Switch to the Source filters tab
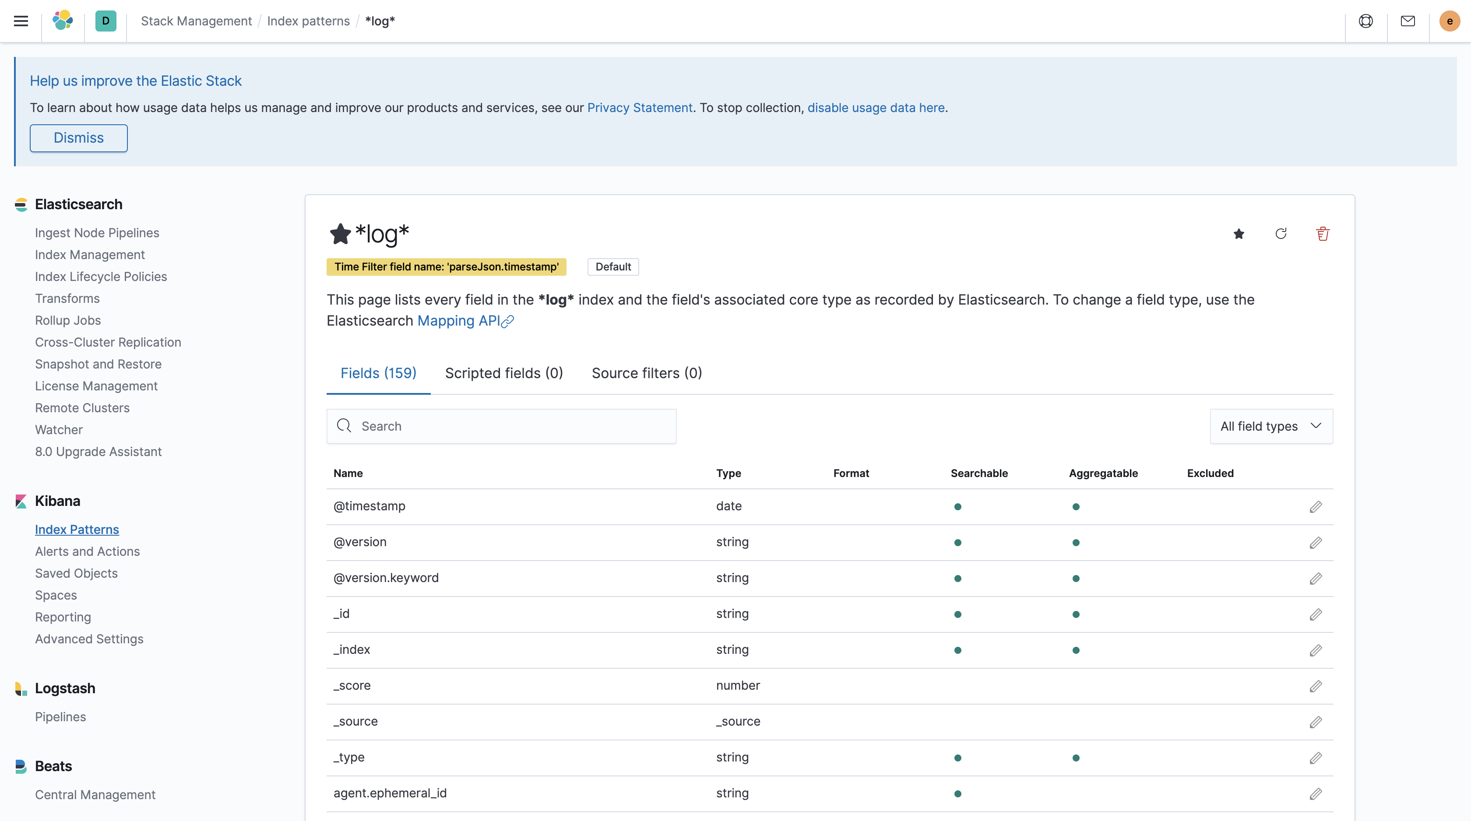 click(646, 373)
